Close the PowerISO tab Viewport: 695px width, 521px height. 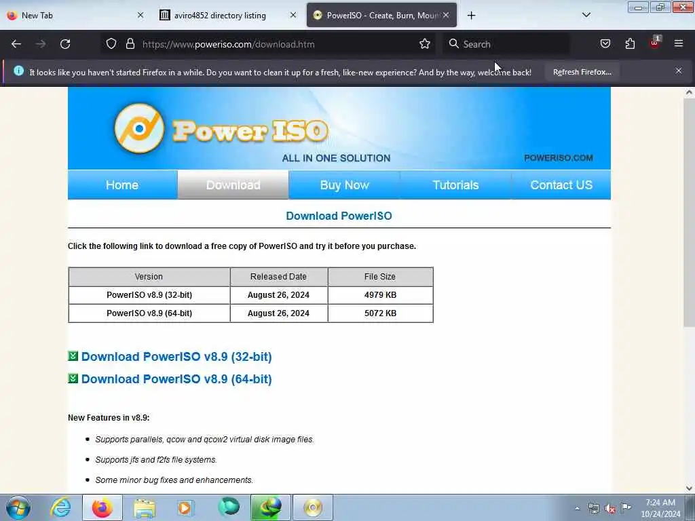pyautogui.click(x=446, y=15)
